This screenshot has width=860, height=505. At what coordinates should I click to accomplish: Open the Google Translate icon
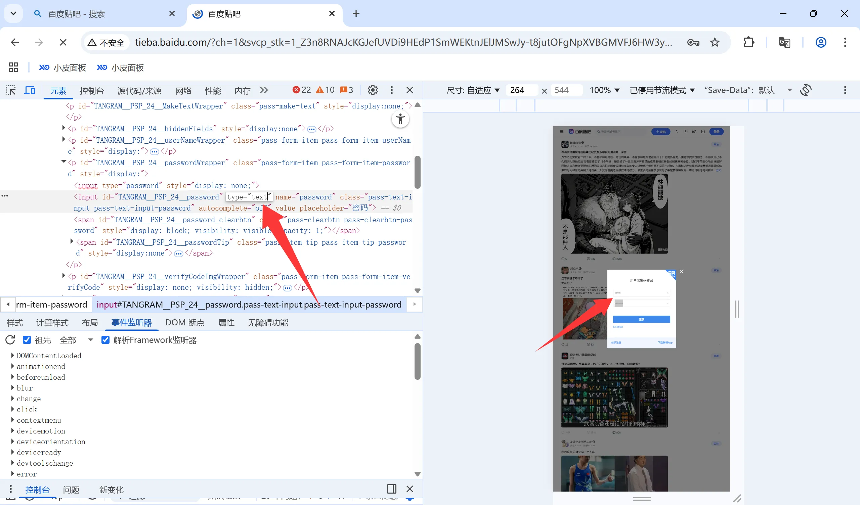tap(784, 42)
